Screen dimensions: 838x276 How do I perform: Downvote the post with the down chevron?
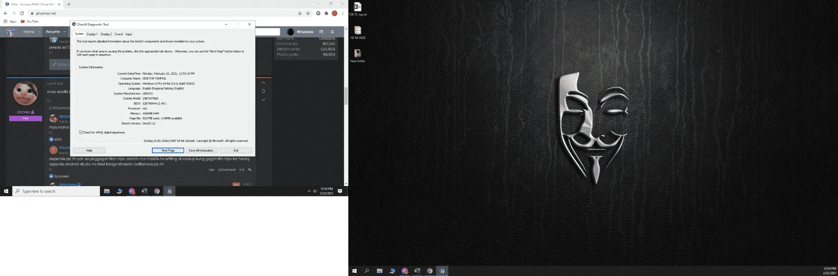tap(263, 100)
